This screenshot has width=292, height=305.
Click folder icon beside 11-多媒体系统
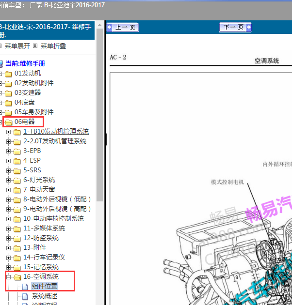[x=17, y=229]
